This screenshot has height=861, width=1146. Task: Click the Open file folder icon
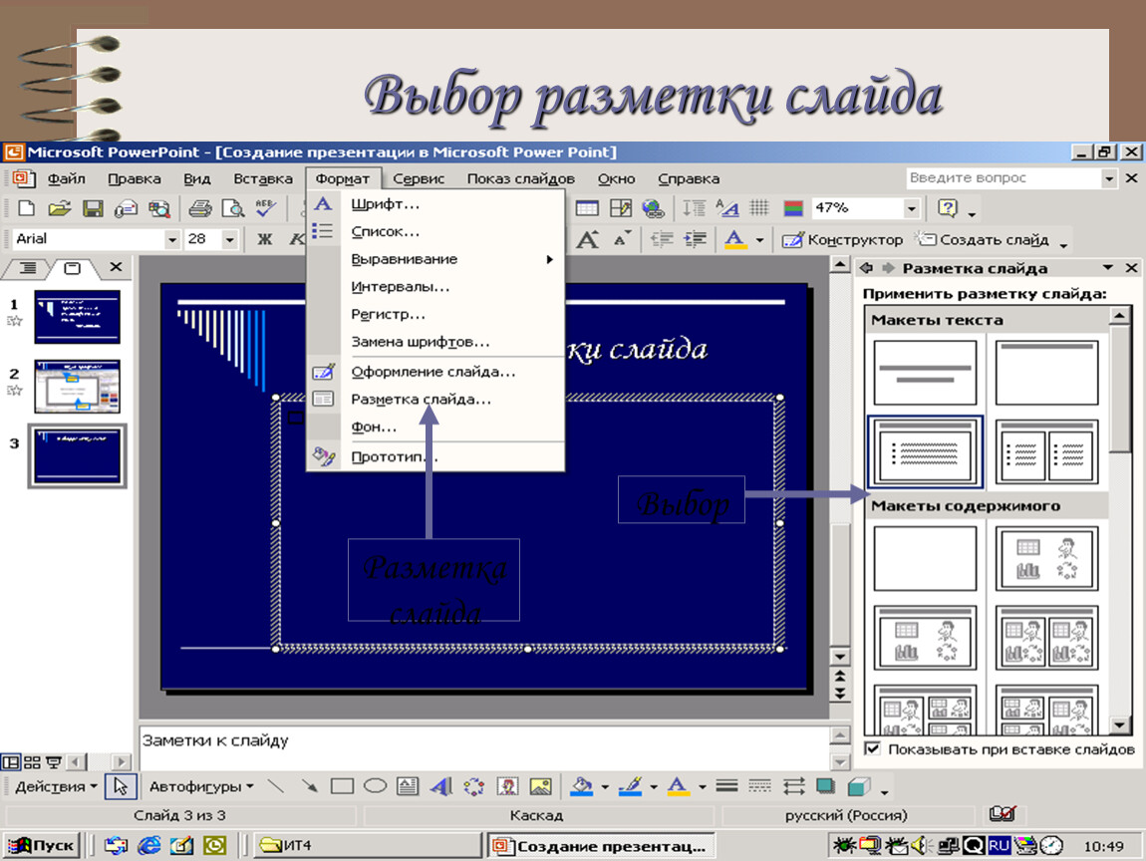[x=59, y=208]
